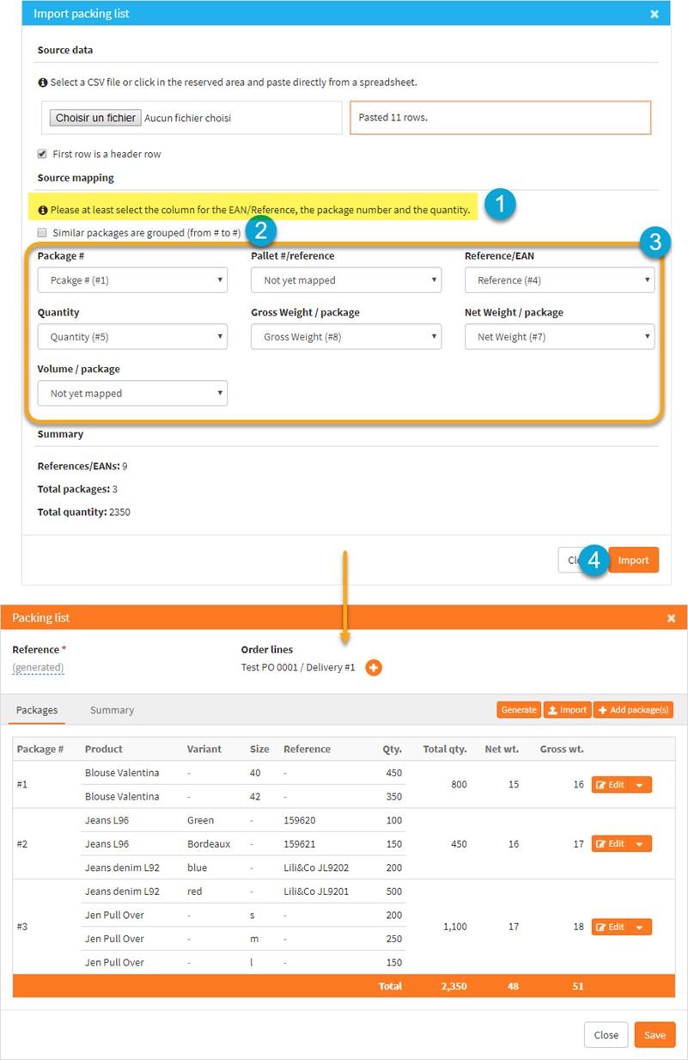This screenshot has width=688, height=1060.
Task: Click the orange plus icon beside Order lines
Action: 374,667
